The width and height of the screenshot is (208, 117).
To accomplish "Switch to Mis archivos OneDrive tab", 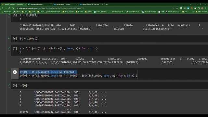I will 66,4.
